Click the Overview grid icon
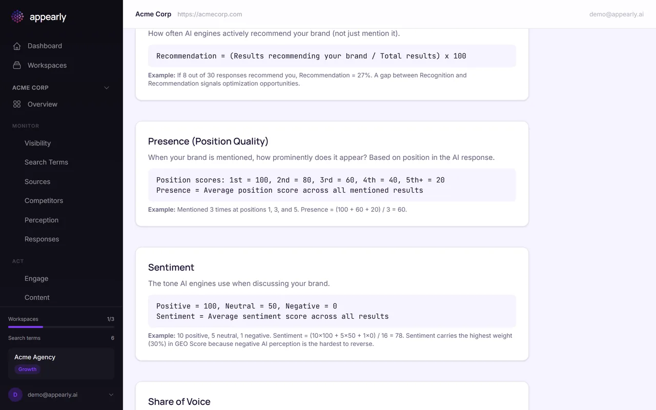The width and height of the screenshot is (656, 410). click(x=17, y=105)
